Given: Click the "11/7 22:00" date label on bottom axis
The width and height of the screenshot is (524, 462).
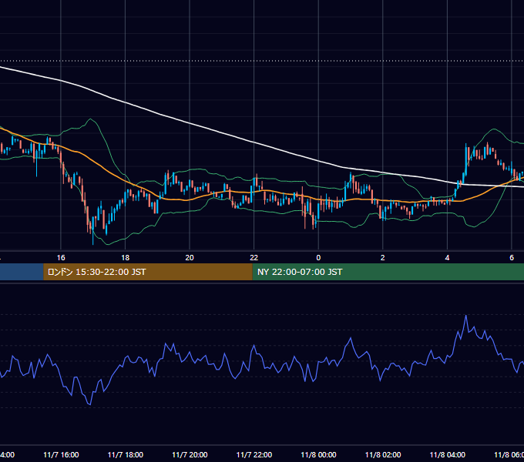Looking at the screenshot, I should pyautogui.click(x=254, y=454).
